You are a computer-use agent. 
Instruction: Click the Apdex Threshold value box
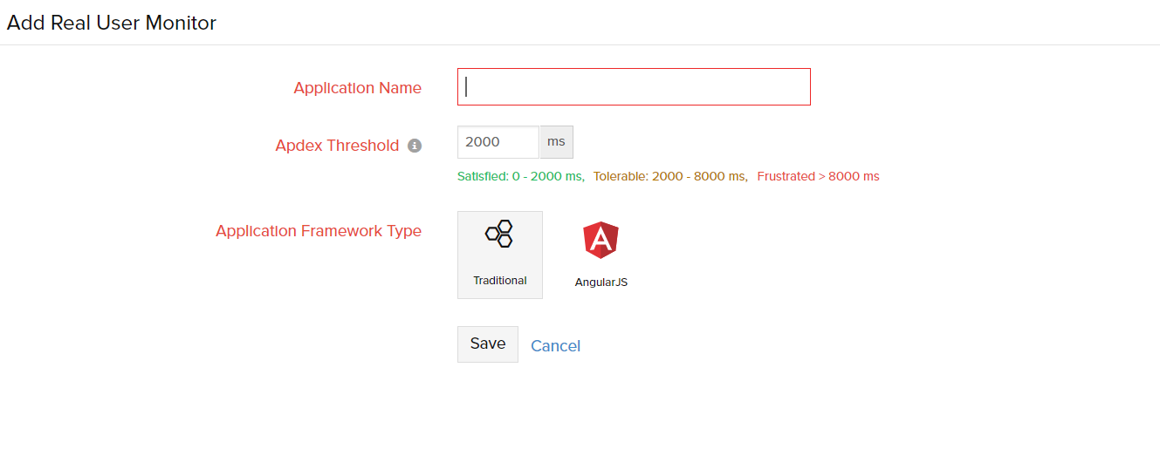click(498, 142)
